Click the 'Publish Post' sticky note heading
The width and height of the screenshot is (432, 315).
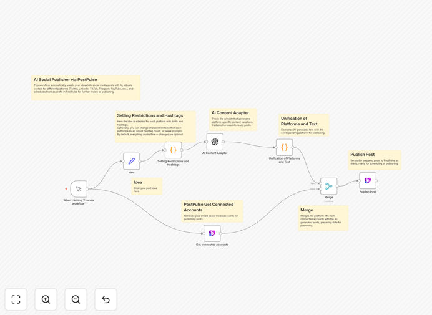(362, 155)
